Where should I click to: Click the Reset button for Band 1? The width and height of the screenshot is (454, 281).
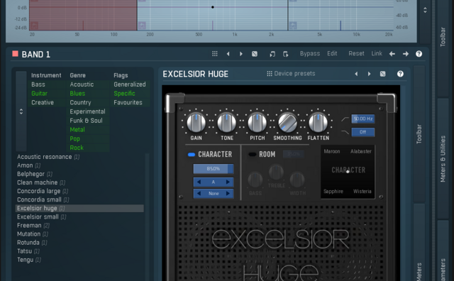tap(356, 54)
